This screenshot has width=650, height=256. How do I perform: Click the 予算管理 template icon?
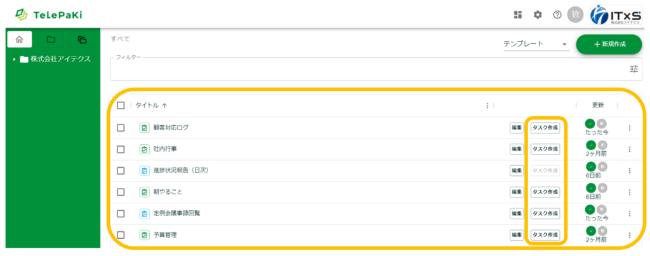(x=144, y=235)
